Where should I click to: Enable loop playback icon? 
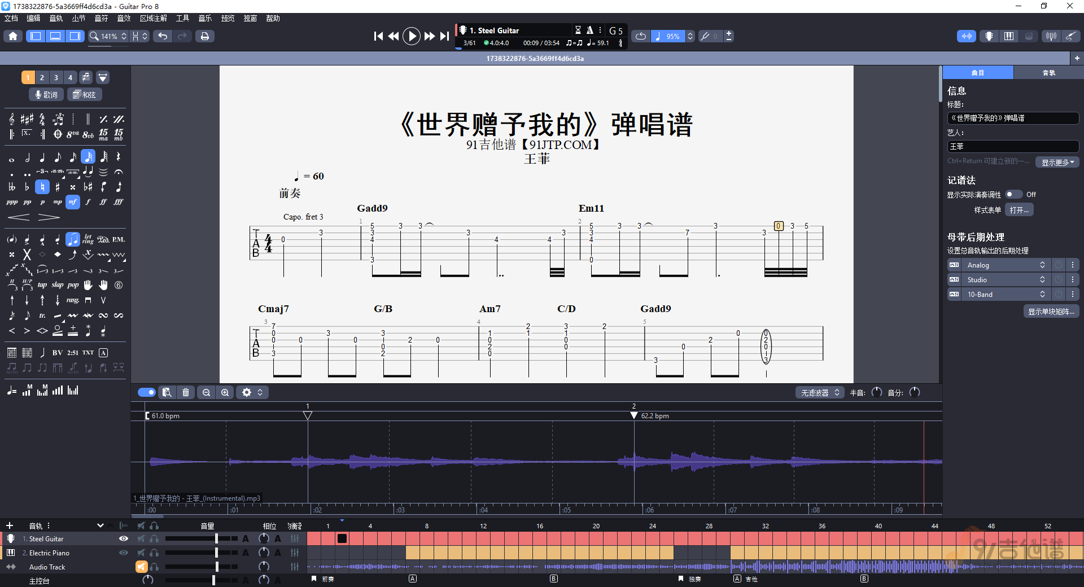pyautogui.click(x=641, y=36)
